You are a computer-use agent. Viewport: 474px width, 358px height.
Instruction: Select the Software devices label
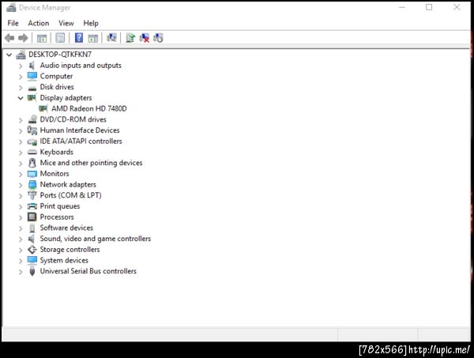66,228
